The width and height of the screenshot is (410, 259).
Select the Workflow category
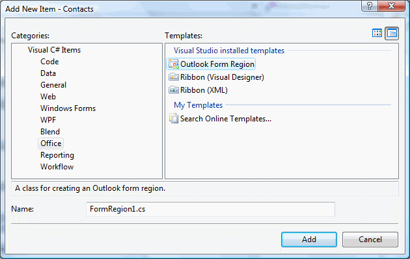pyautogui.click(x=57, y=167)
